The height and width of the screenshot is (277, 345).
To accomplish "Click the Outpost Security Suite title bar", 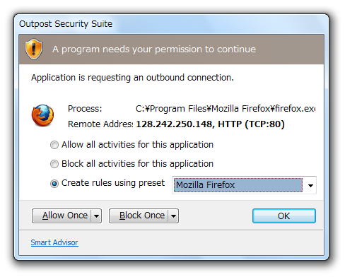I will tap(171, 24).
